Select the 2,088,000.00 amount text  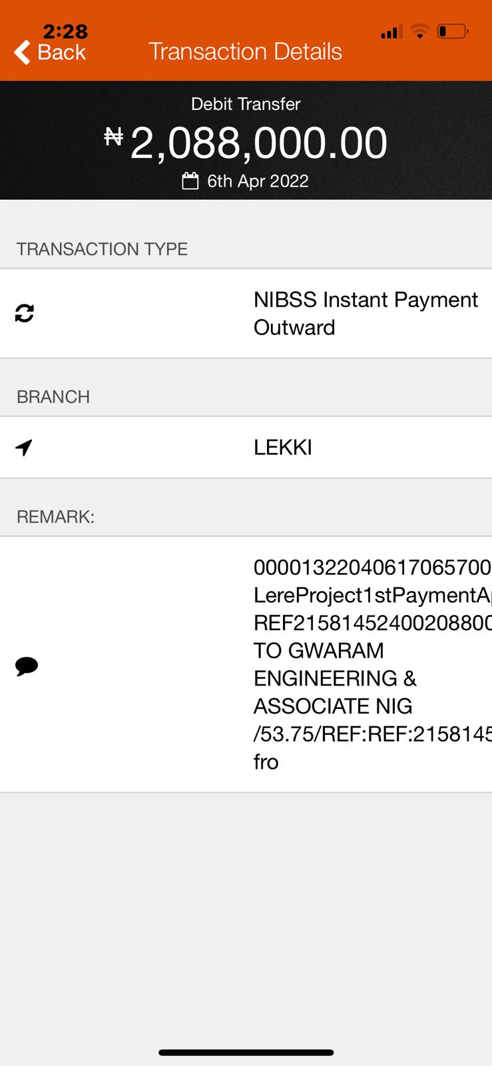(259, 143)
